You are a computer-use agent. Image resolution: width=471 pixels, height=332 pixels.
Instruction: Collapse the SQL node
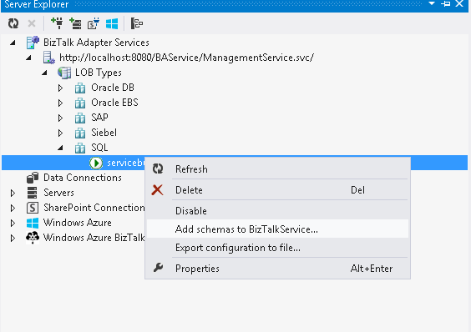point(60,148)
